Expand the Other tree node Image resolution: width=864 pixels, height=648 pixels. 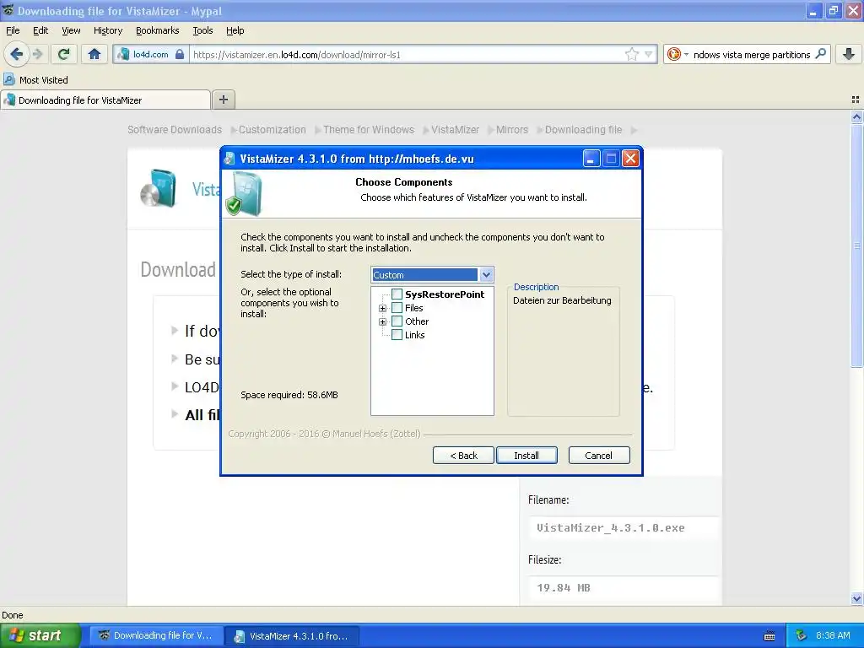382,321
